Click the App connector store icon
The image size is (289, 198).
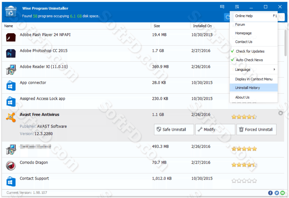[11, 86]
